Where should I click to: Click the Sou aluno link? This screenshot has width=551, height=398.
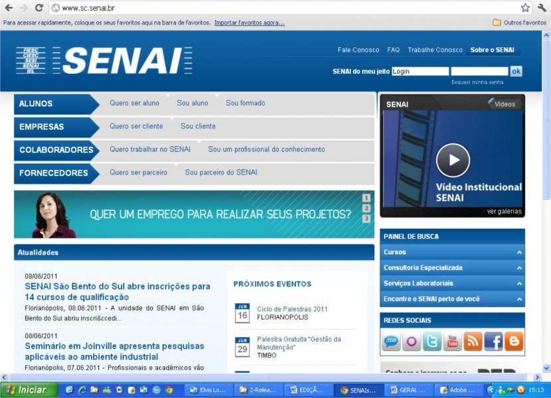click(x=193, y=103)
